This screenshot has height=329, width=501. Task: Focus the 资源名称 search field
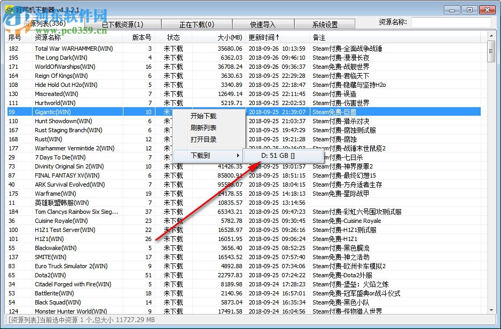tap(451, 22)
